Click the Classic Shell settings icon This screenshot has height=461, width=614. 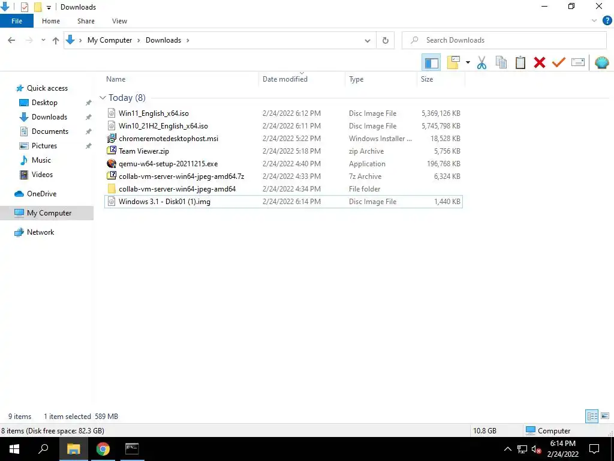[601, 62]
